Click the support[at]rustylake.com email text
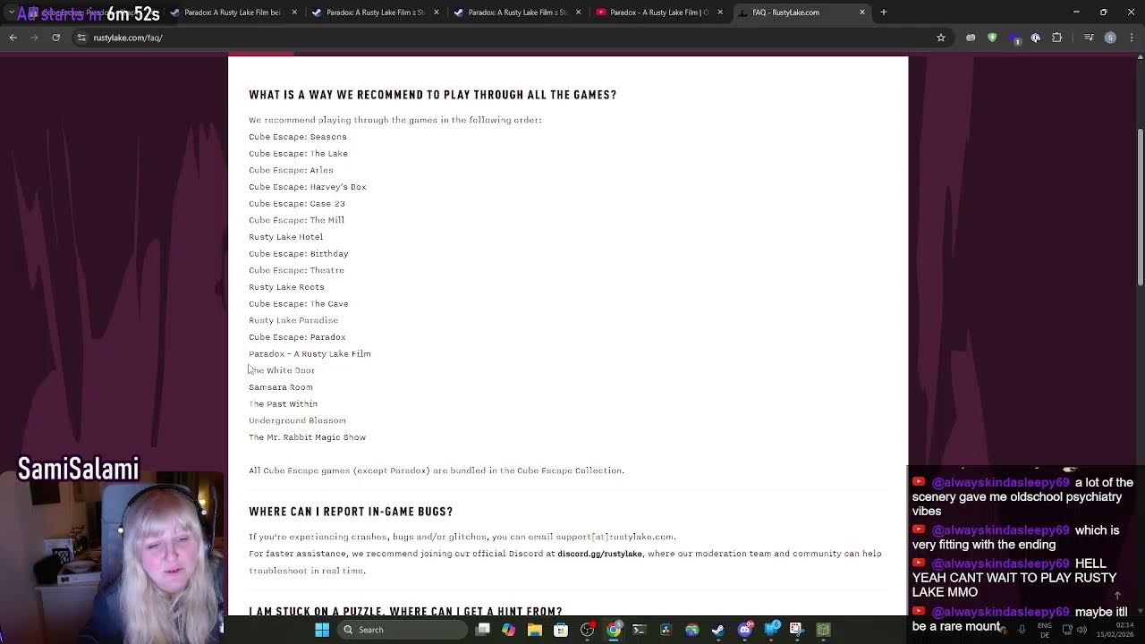Screen dimensions: 1145x644 point(615,537)
